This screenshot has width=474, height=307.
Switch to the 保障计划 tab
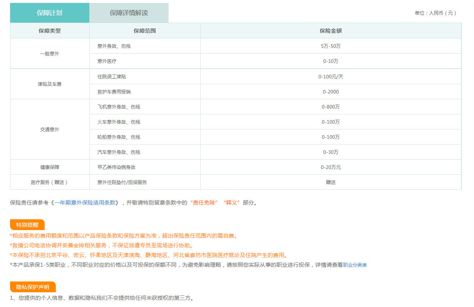[49, 13]
